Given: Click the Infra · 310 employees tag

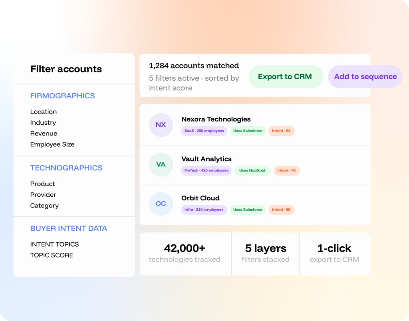Looking at the screenshot, I should coord(204,209).
